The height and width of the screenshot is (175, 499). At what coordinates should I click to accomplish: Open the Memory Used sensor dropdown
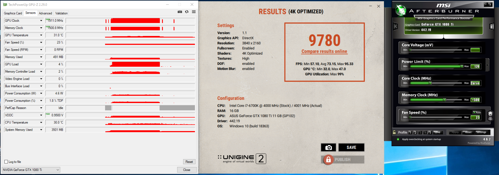(x=41, y=57)
